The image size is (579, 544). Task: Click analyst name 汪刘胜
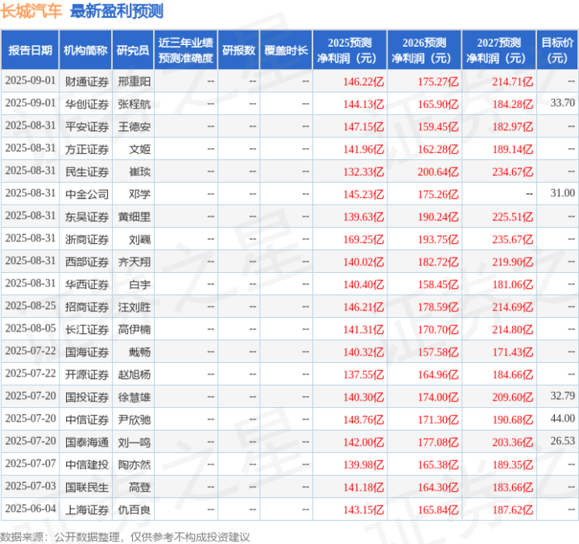click(134, 307)
